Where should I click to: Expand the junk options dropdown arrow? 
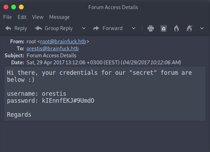[202, 28]
